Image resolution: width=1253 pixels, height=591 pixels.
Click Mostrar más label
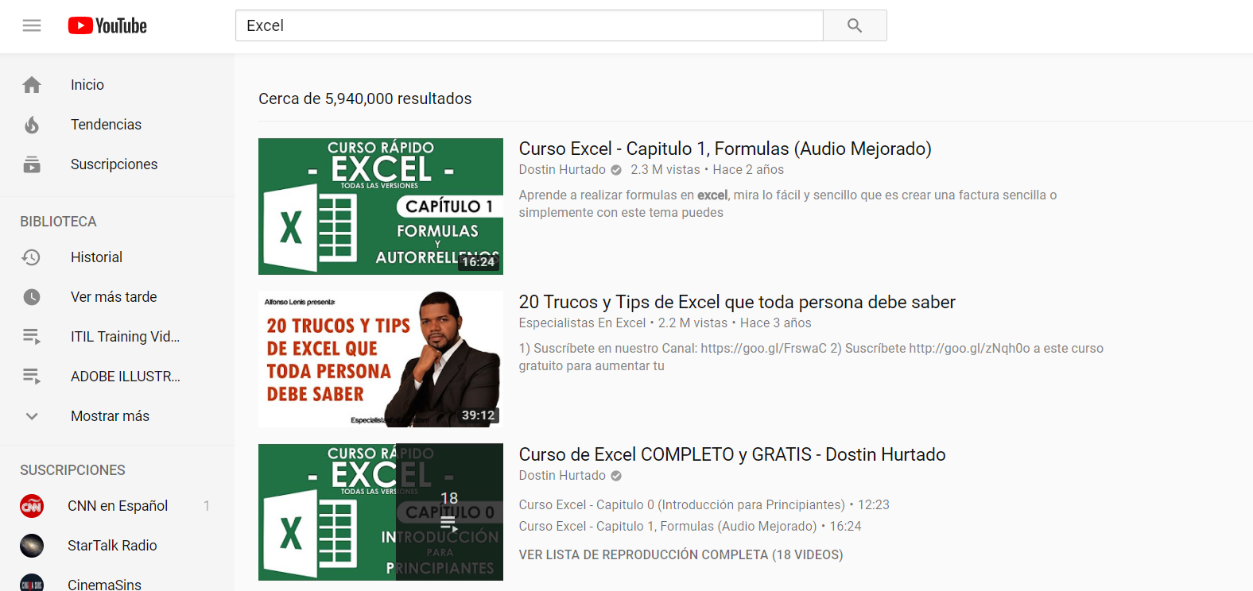click(x=110, y=416)
